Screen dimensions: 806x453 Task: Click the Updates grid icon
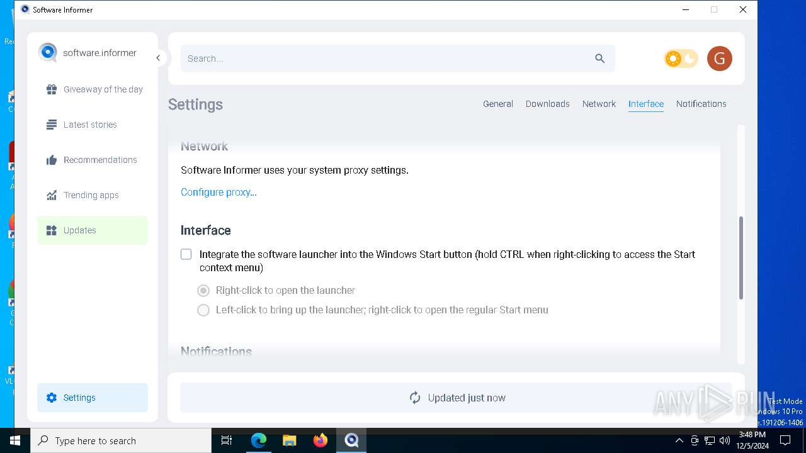tap(52, 230)
